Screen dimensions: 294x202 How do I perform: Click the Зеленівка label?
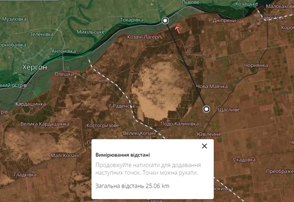(41, 34)
